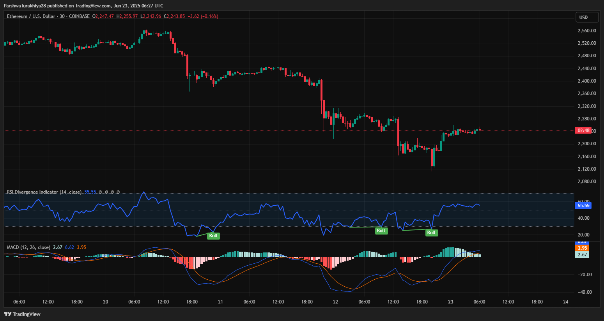
Task: Expand the 30-minute timeframe in the legend
Action: point(62,16)
